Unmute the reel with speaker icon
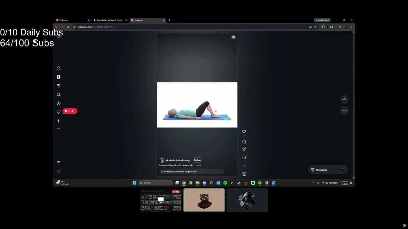The width and height of the screenshot is (408, 229). coord(233,37)
